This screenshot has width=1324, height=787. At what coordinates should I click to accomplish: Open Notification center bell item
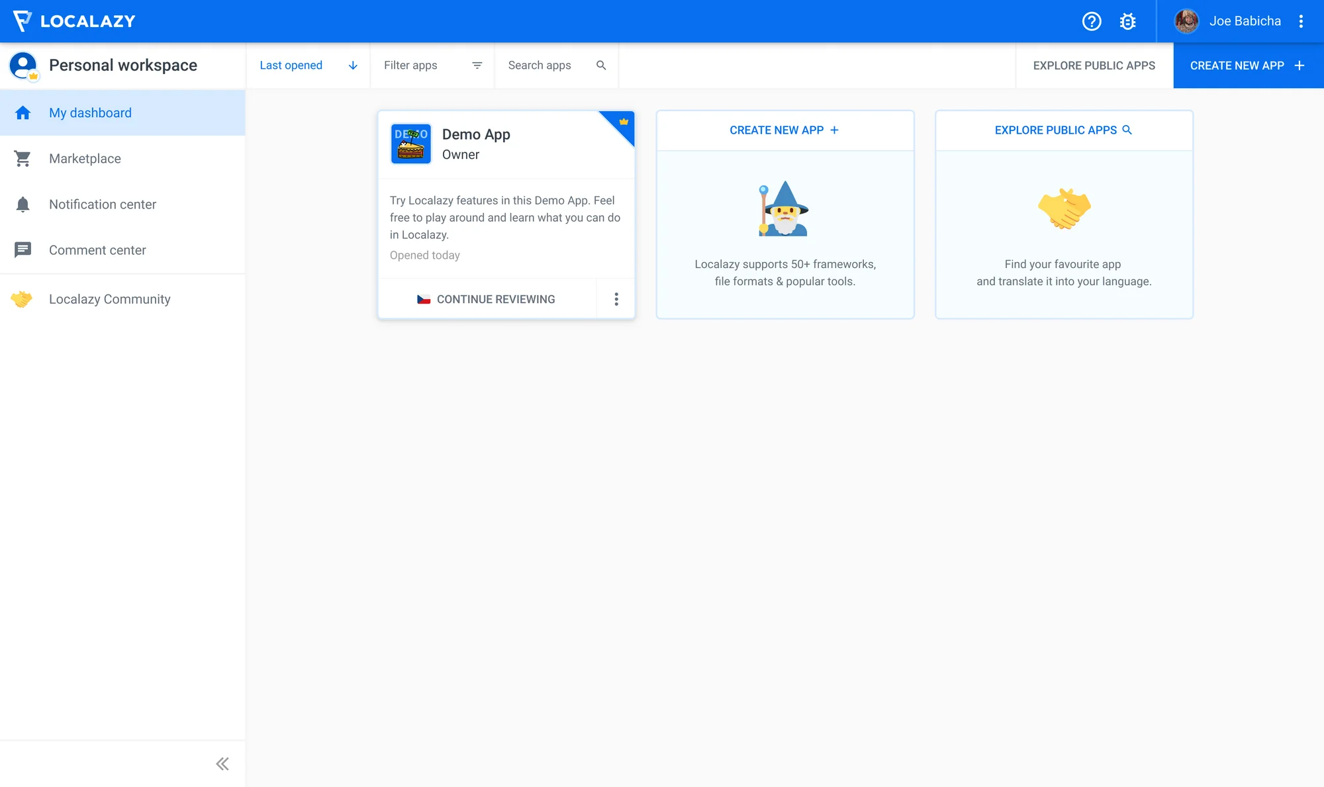(x=102, y=205)
